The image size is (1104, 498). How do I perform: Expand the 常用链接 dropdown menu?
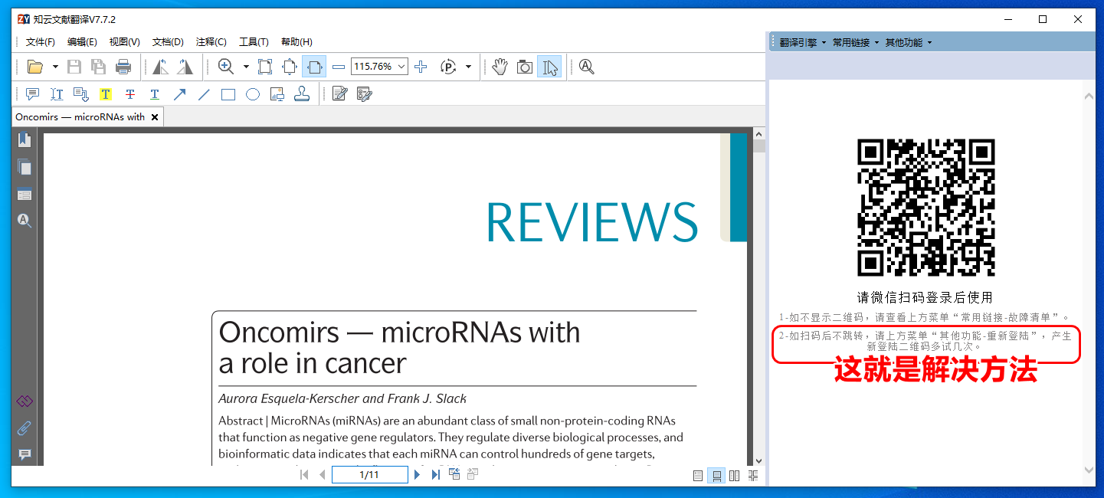point(855,42)
